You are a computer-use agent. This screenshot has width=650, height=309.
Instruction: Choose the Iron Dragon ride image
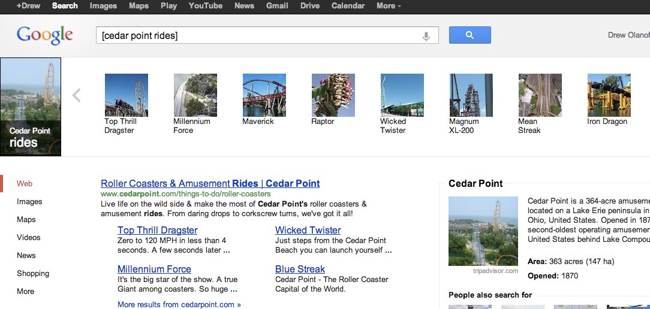[609, 95]
